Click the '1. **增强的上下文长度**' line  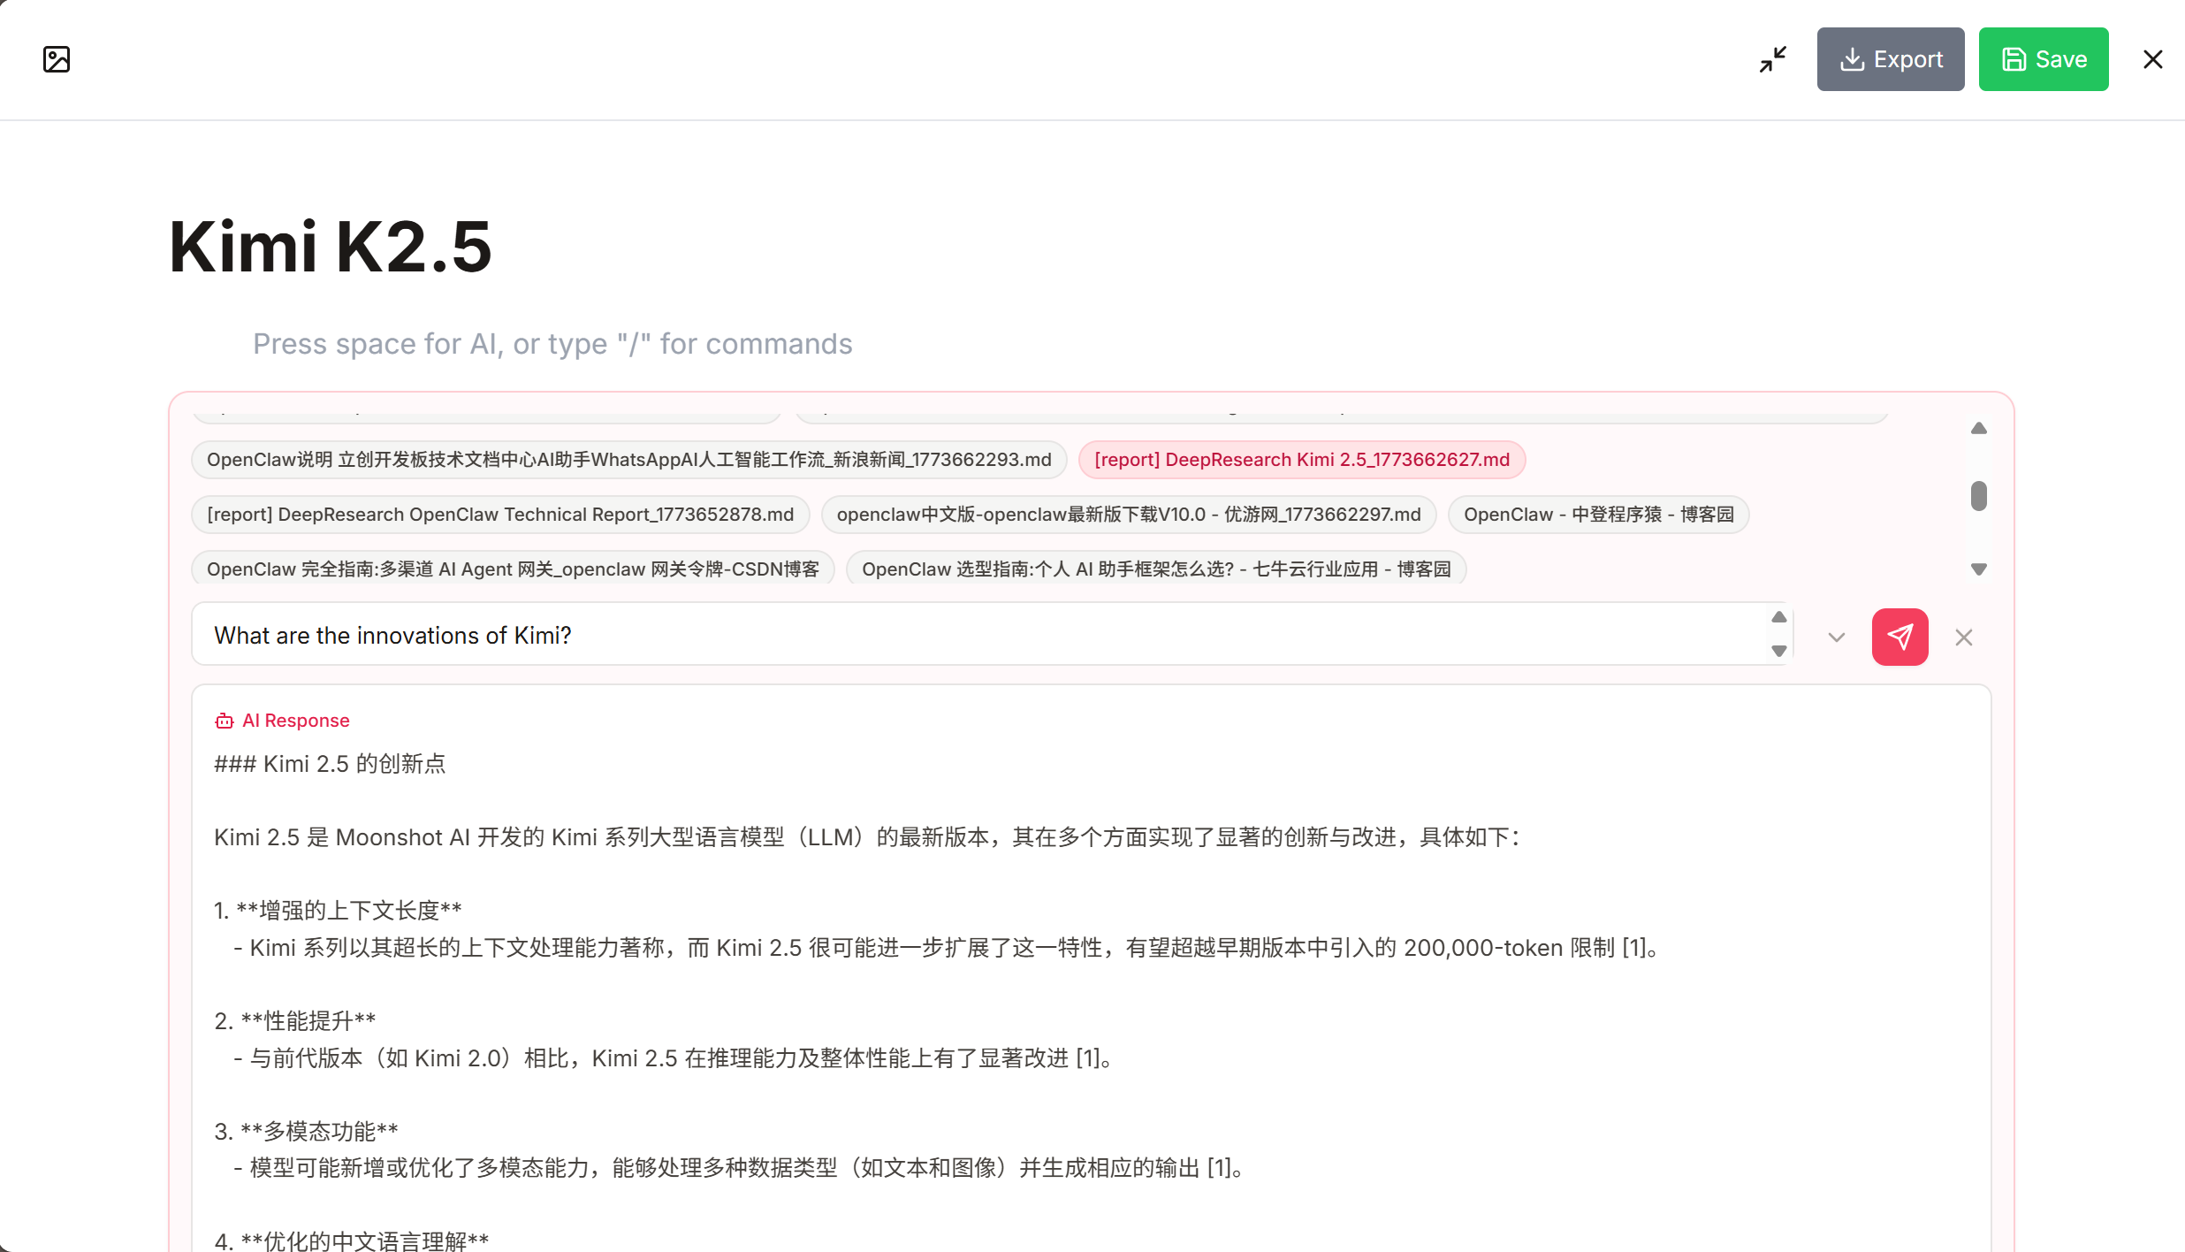(x=338, y=911)
